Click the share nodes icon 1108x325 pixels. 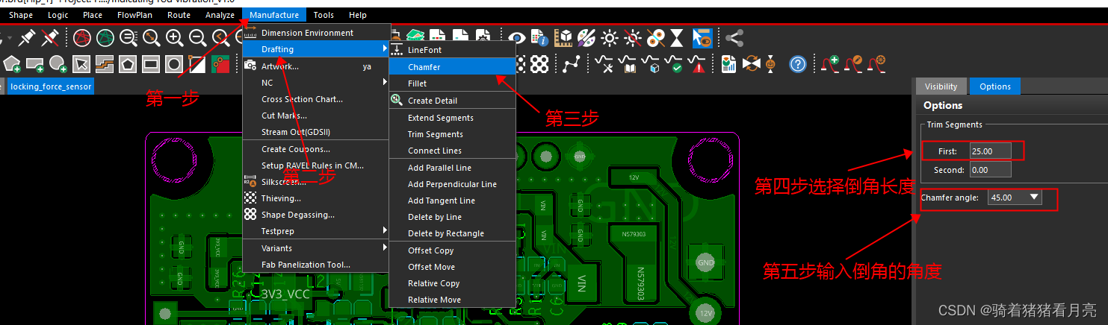pyautogui.click(x=735, y=37)
